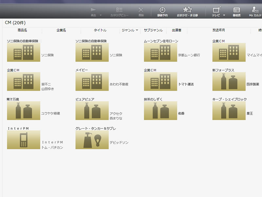The width and height of the screenshot is (262, 197).
Task: Click the 放送年月 column header
Action: 218,30
